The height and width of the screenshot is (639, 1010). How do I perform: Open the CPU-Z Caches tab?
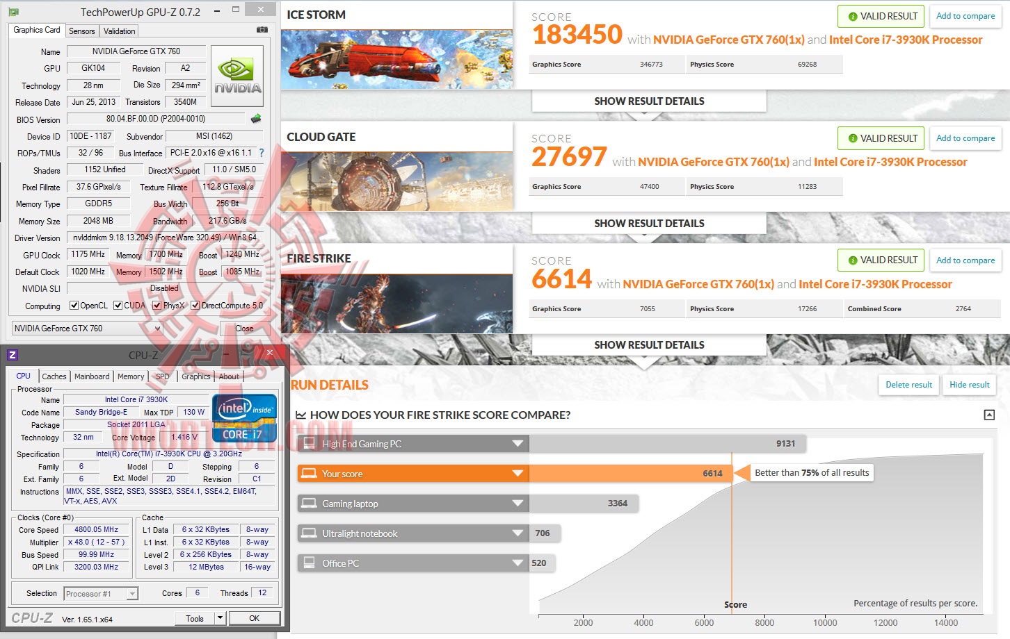pyautogui.click(x=54, y=376)
